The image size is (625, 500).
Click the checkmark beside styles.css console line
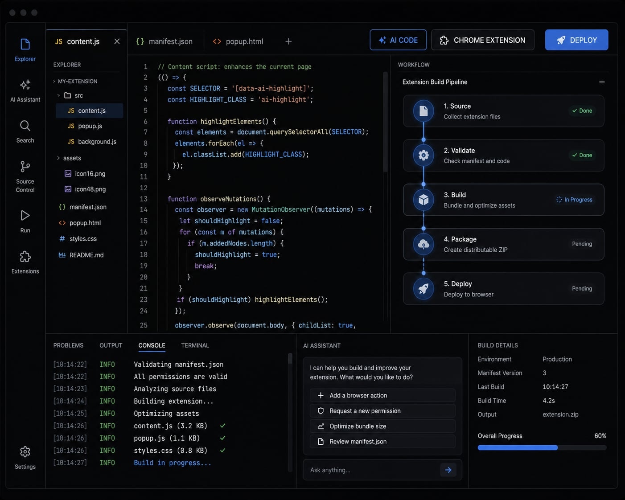click(x=222, y=451)
